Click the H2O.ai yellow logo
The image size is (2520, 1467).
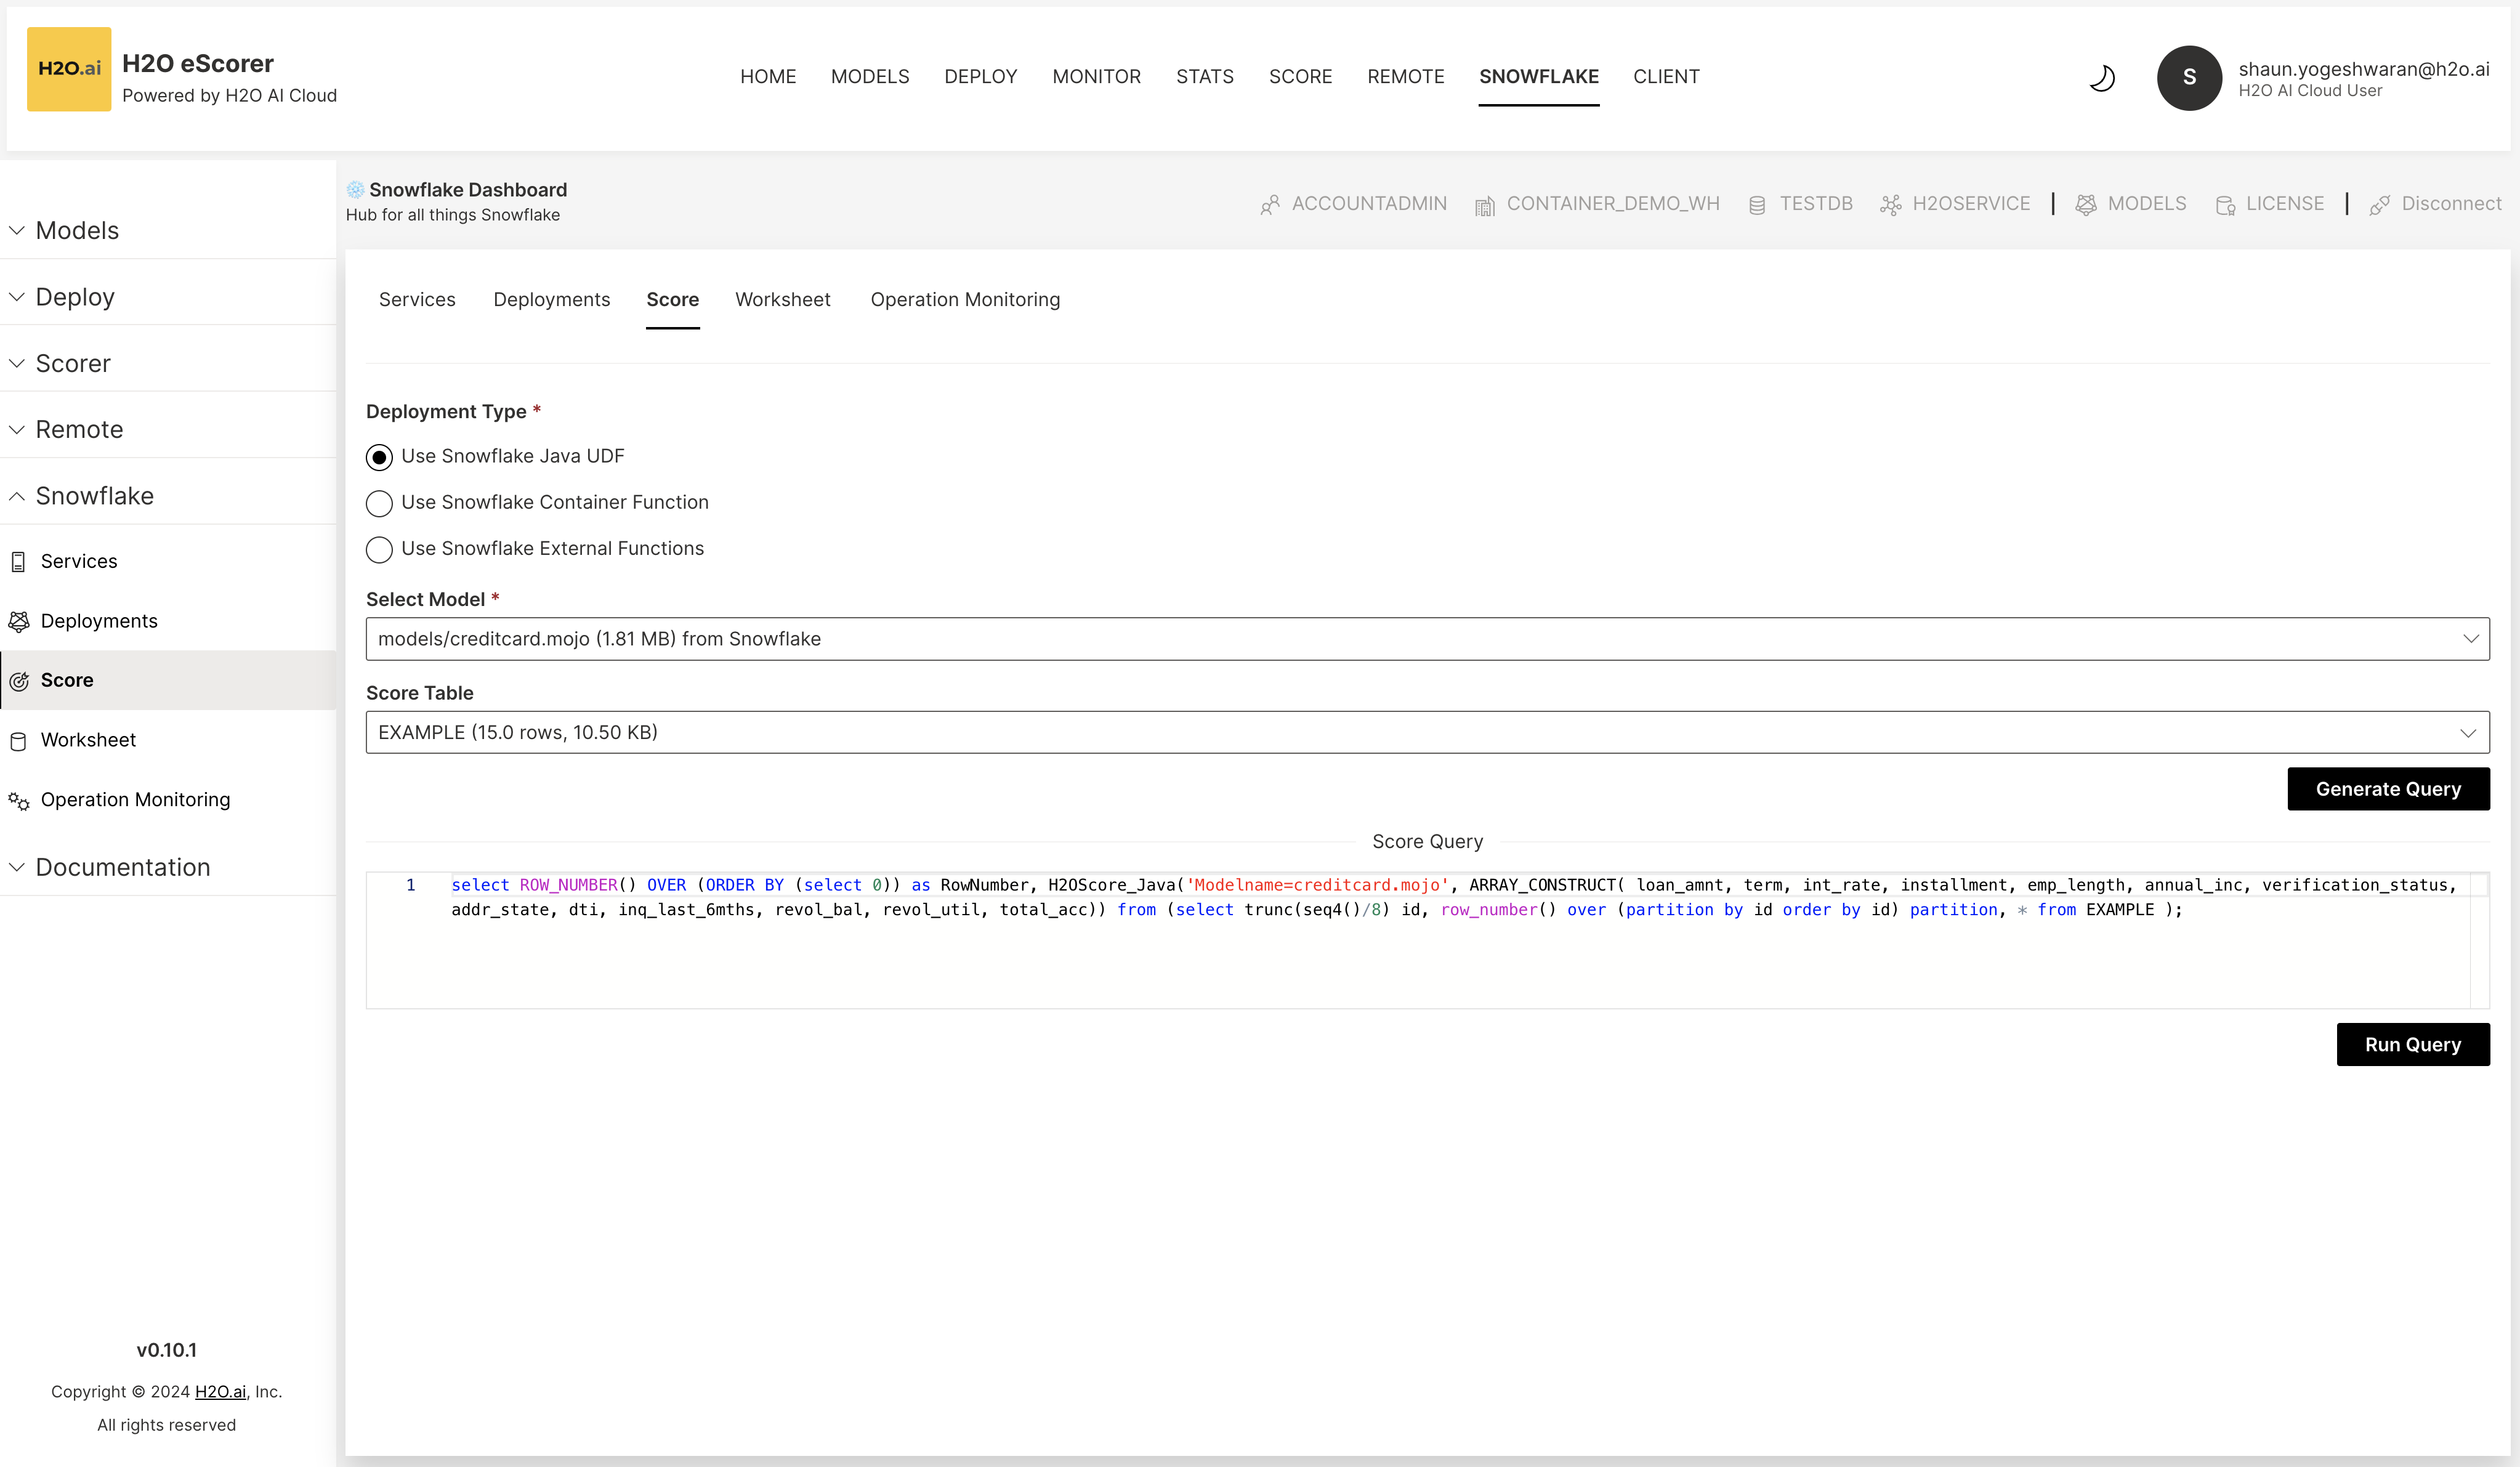69,68
